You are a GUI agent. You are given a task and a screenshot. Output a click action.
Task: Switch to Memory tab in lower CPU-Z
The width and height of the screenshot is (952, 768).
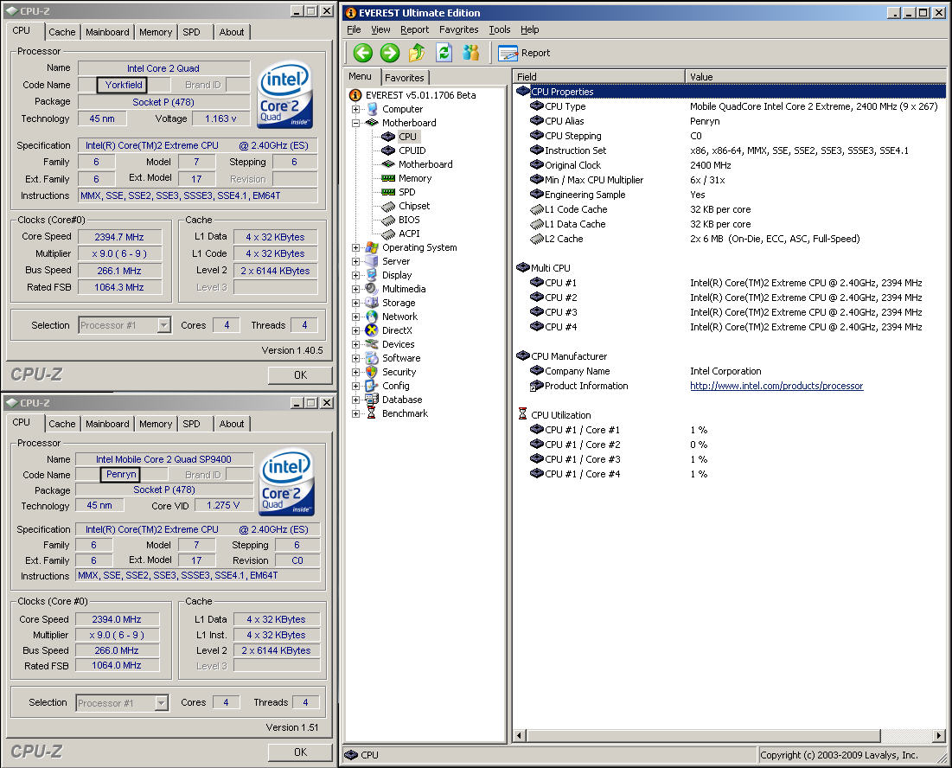(x=156, y=424)
